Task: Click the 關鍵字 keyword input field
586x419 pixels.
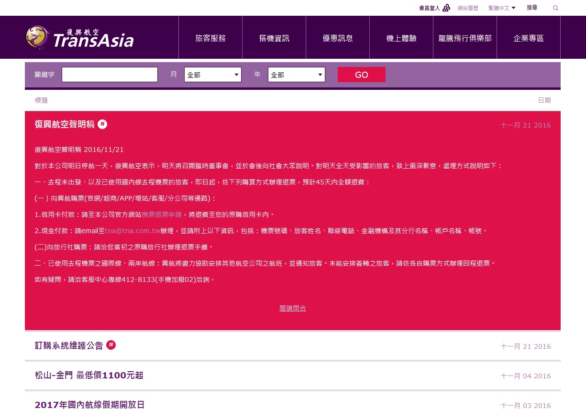Action: pos(110,75)
